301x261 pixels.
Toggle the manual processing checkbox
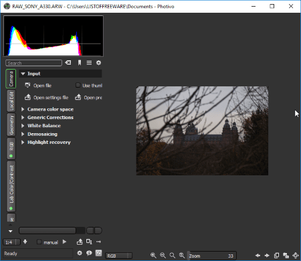[x=39, y=242]
